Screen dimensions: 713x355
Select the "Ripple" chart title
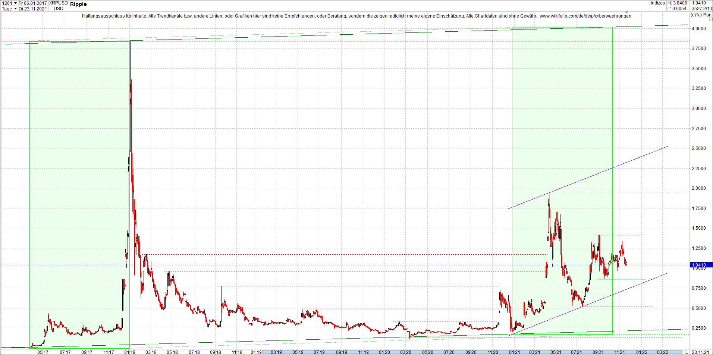[x=79, y=4]
